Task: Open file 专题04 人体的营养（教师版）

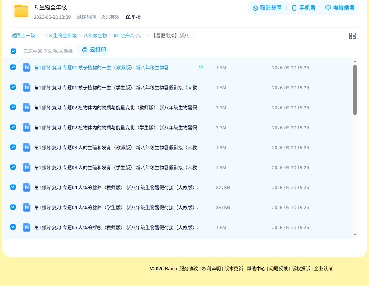Action: click(x=118, y=187)
